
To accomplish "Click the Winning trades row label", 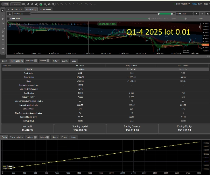I will (29, 97).
